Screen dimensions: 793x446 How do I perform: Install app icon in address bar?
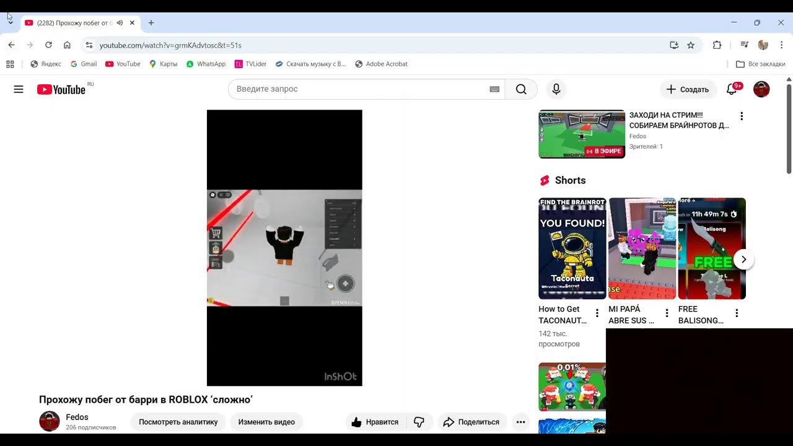(674, 45)
